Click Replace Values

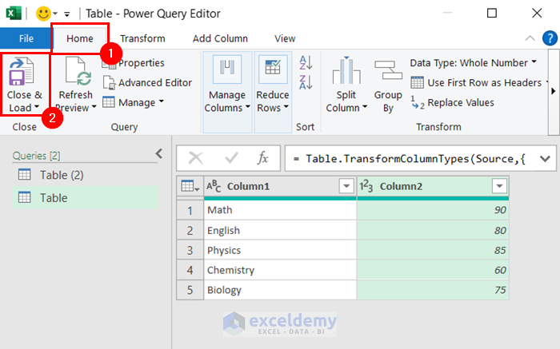[452, 103]
